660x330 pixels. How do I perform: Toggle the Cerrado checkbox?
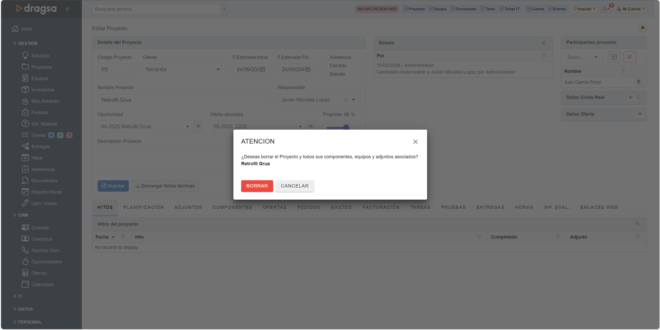coord(325,66)
